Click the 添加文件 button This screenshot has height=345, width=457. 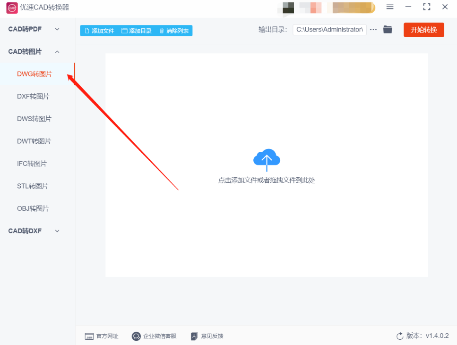coord(99,31)
